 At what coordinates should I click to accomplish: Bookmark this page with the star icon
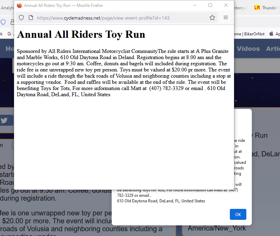(212, 18)
